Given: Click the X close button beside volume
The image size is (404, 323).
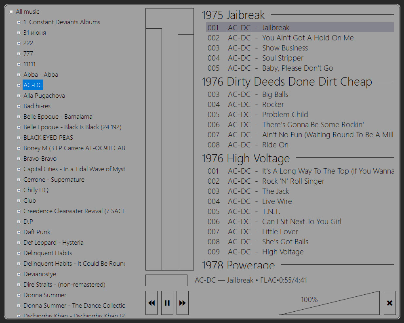Looking at the screenshot, I should coord(389,303).
